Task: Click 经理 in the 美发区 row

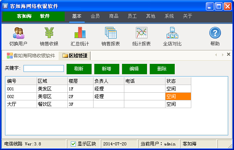Action: point(109,89)
